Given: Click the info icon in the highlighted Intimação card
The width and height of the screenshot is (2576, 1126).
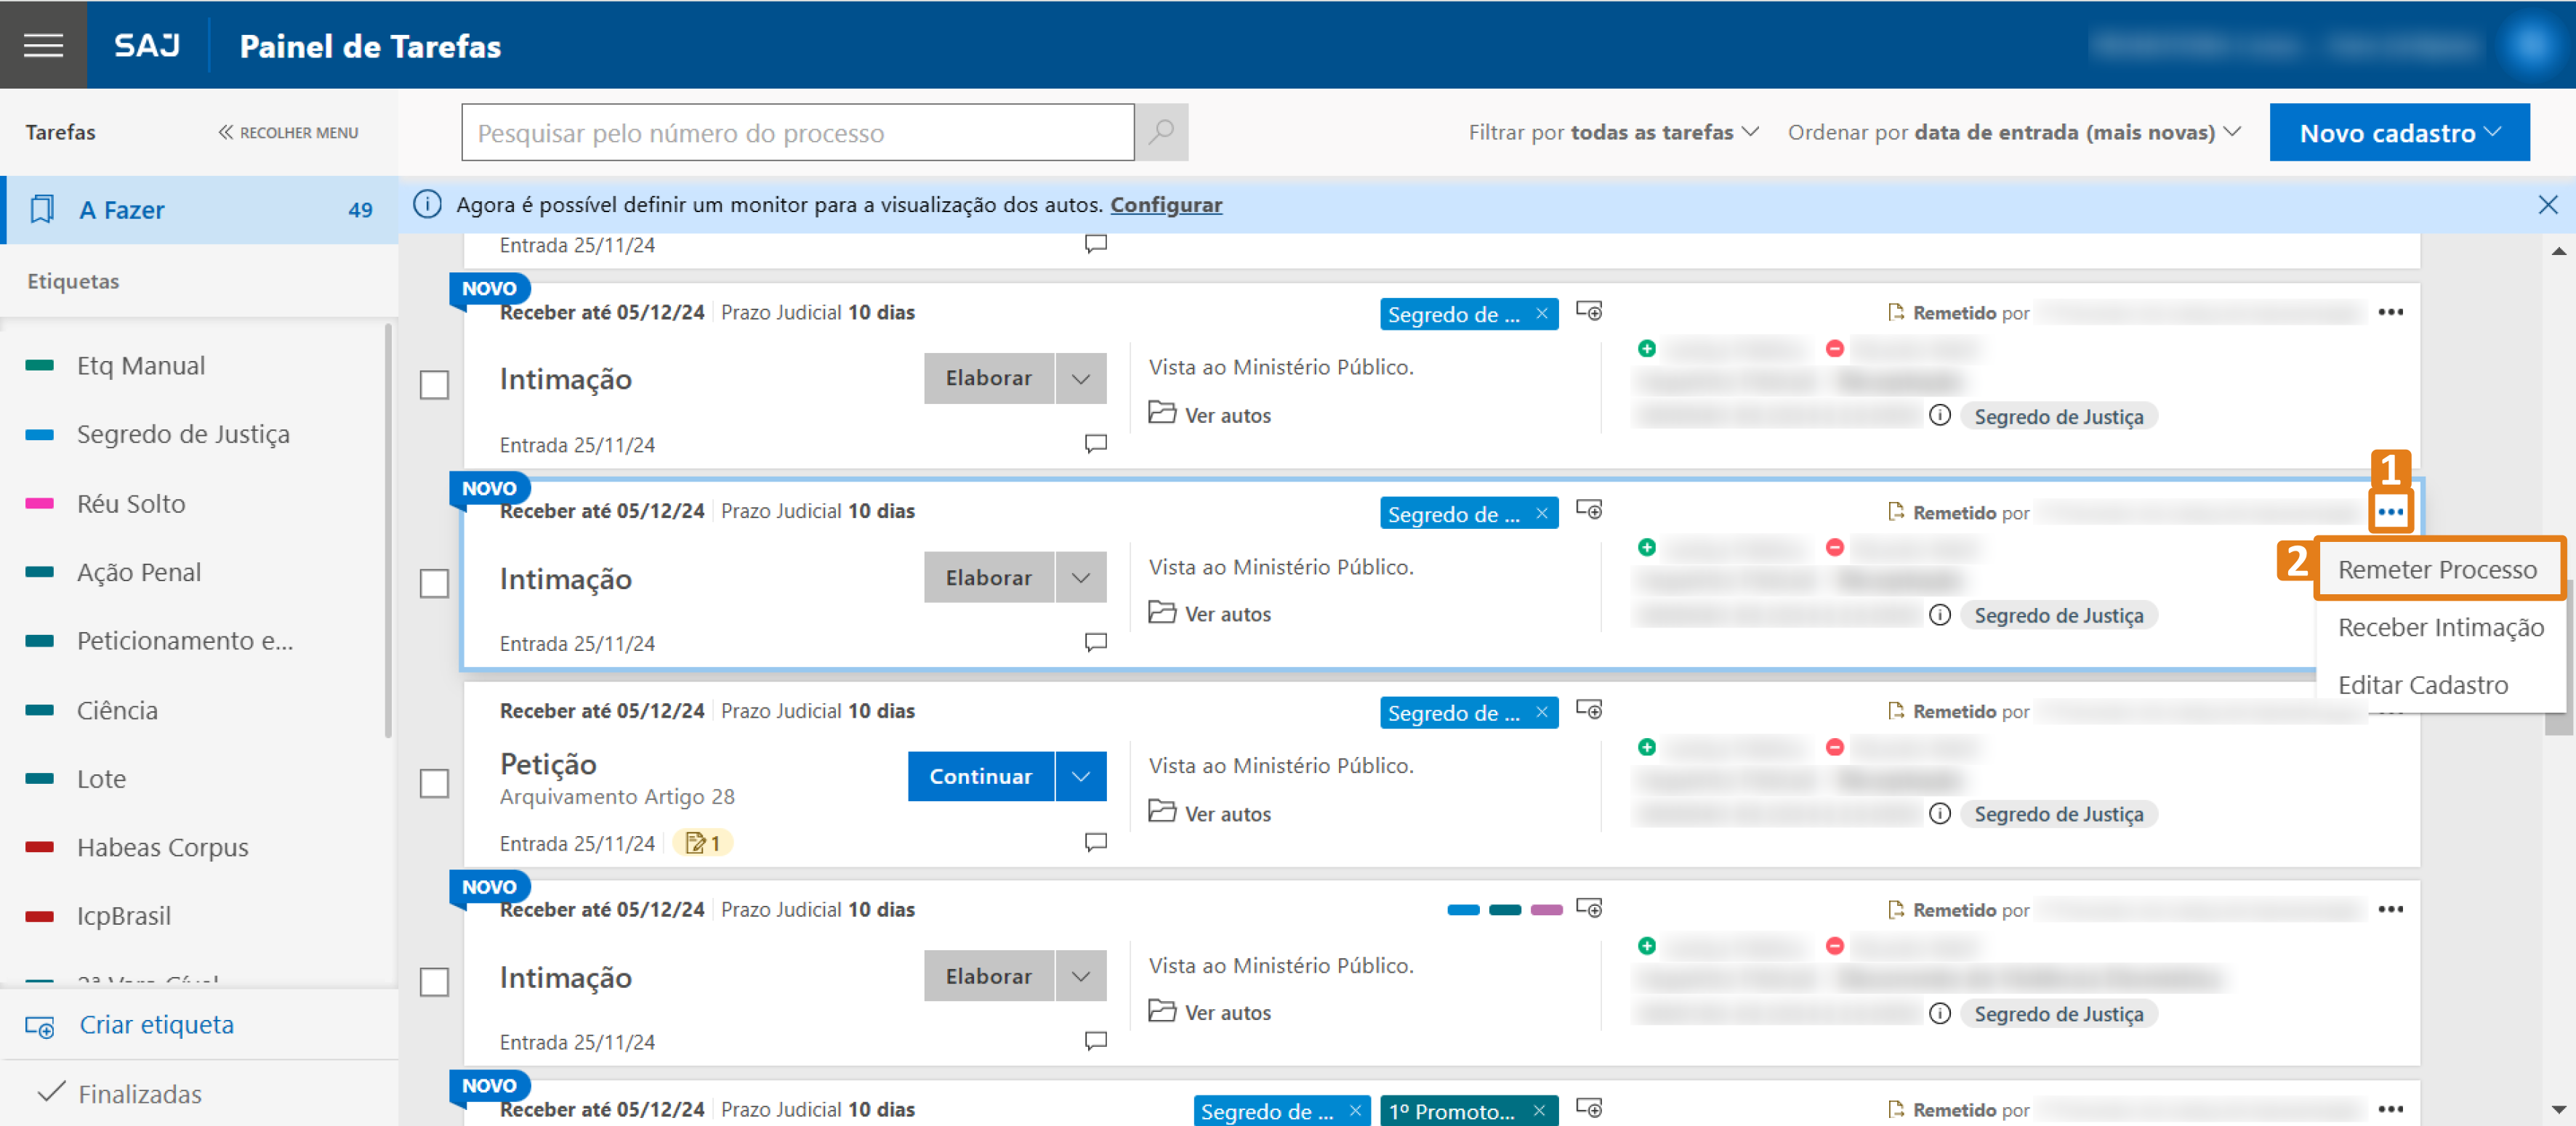Looking at the screenshot, I should [1939, 615].
